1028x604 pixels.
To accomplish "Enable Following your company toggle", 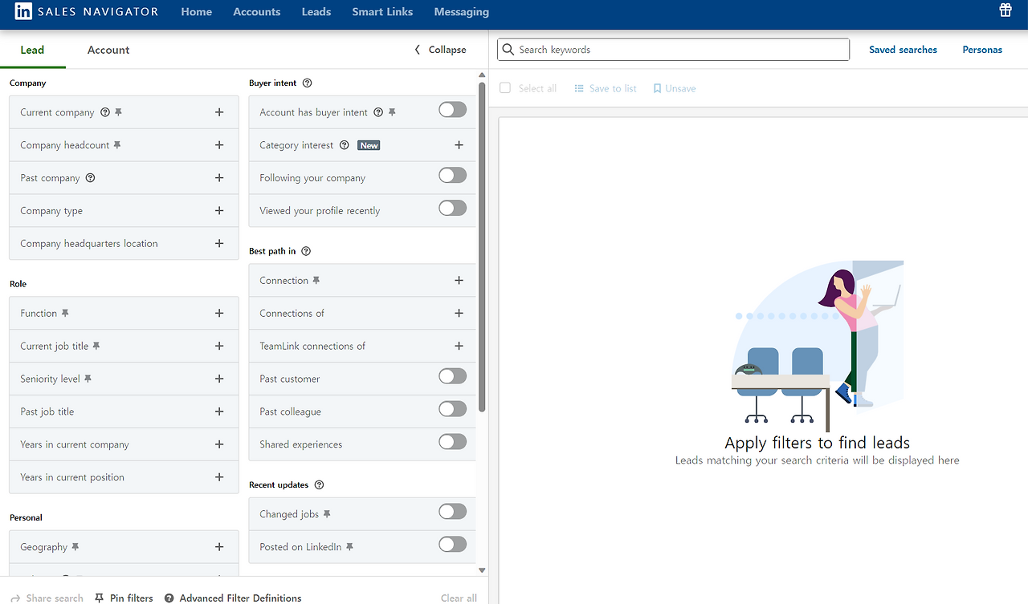I will 453,175.
